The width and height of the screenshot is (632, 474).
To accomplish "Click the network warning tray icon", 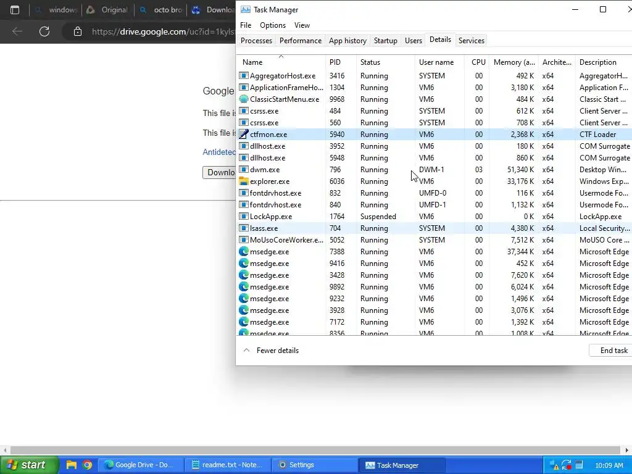I will coord(554,465).
